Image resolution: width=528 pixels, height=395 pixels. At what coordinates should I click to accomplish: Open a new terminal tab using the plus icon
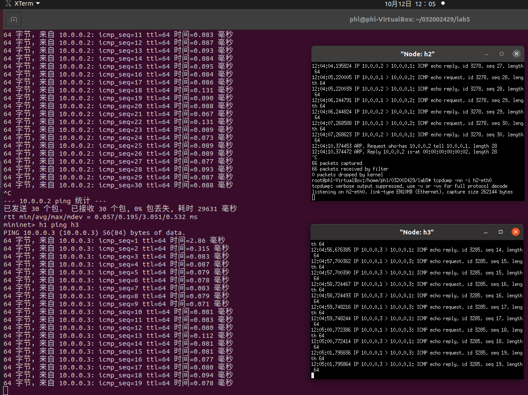[x=14, y=19]
